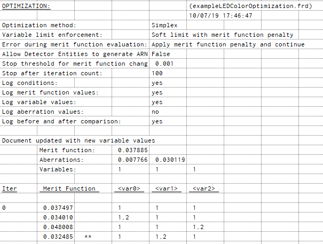Select the 1.2 value in the <var0> column
Screen dimensions: 323x244
[124, 217]
